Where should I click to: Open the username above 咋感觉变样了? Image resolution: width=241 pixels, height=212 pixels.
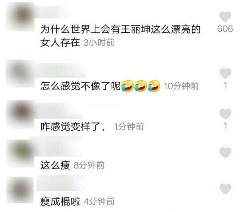58,111
